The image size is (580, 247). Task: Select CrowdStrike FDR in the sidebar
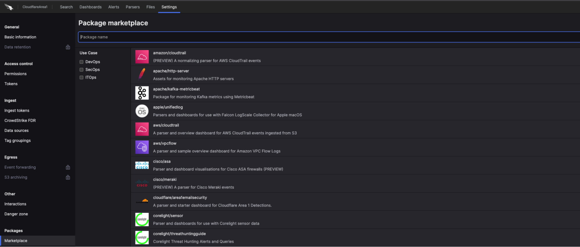(20, 121)
